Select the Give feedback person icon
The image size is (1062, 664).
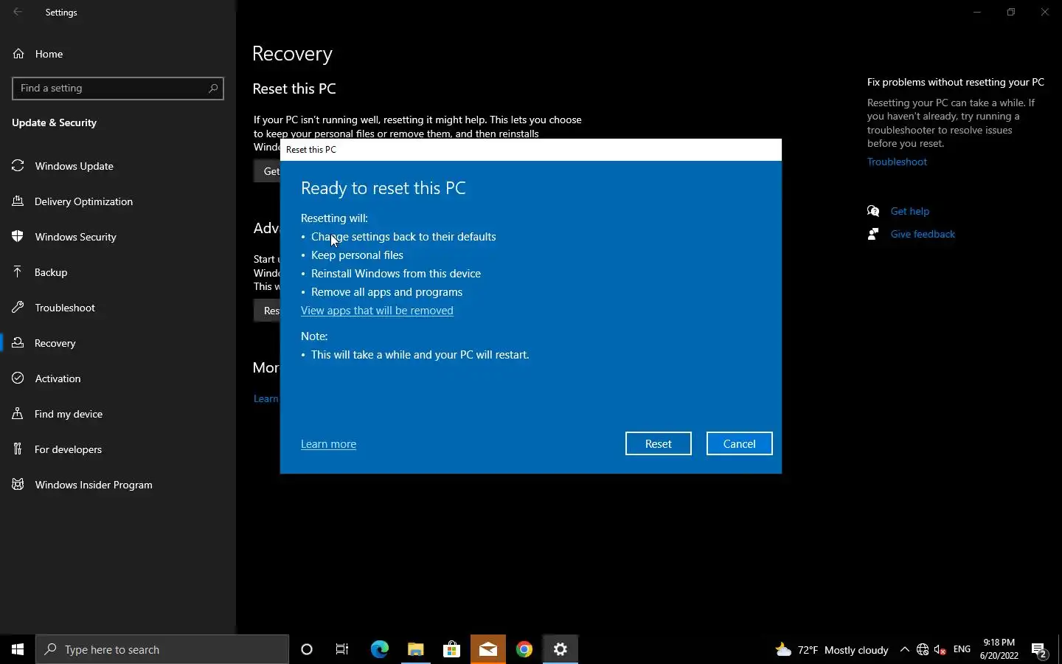[874, 234]
